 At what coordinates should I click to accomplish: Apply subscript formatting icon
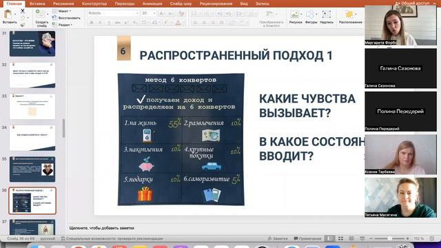click(135, 23)
